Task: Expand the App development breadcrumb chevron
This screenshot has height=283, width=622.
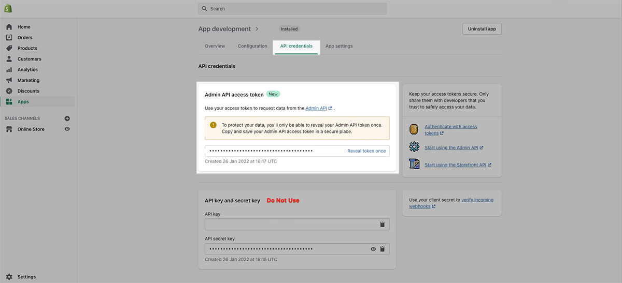Action: click(257, 29)
